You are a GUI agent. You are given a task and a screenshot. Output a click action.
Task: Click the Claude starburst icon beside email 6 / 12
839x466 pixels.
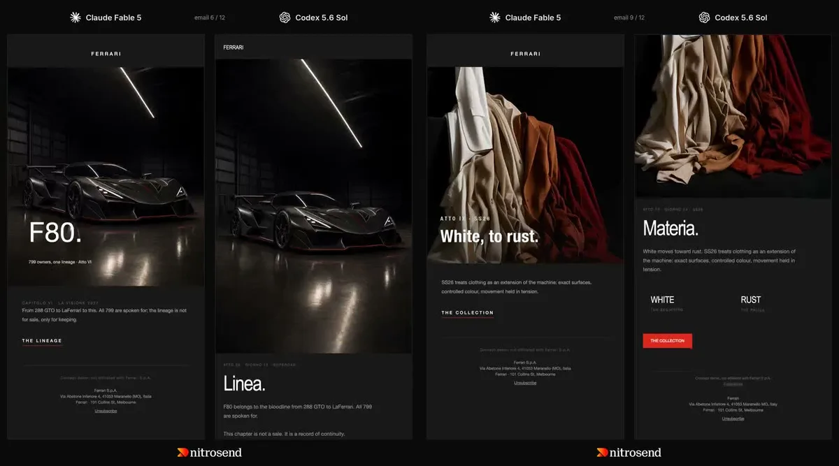76,17
